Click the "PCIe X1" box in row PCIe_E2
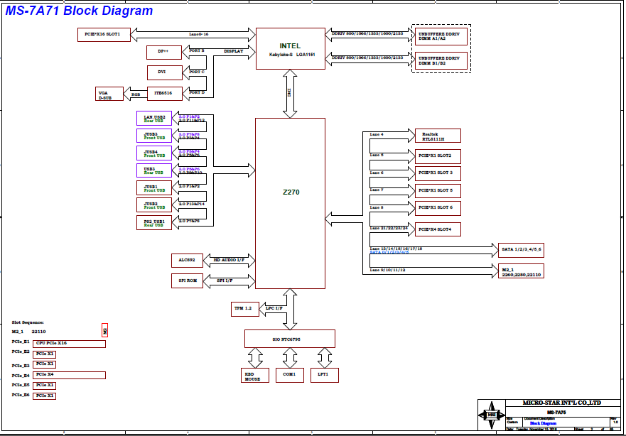 [44, 354]
